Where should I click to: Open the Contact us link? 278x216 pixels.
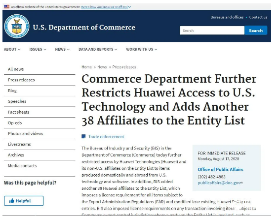[258, 17]
